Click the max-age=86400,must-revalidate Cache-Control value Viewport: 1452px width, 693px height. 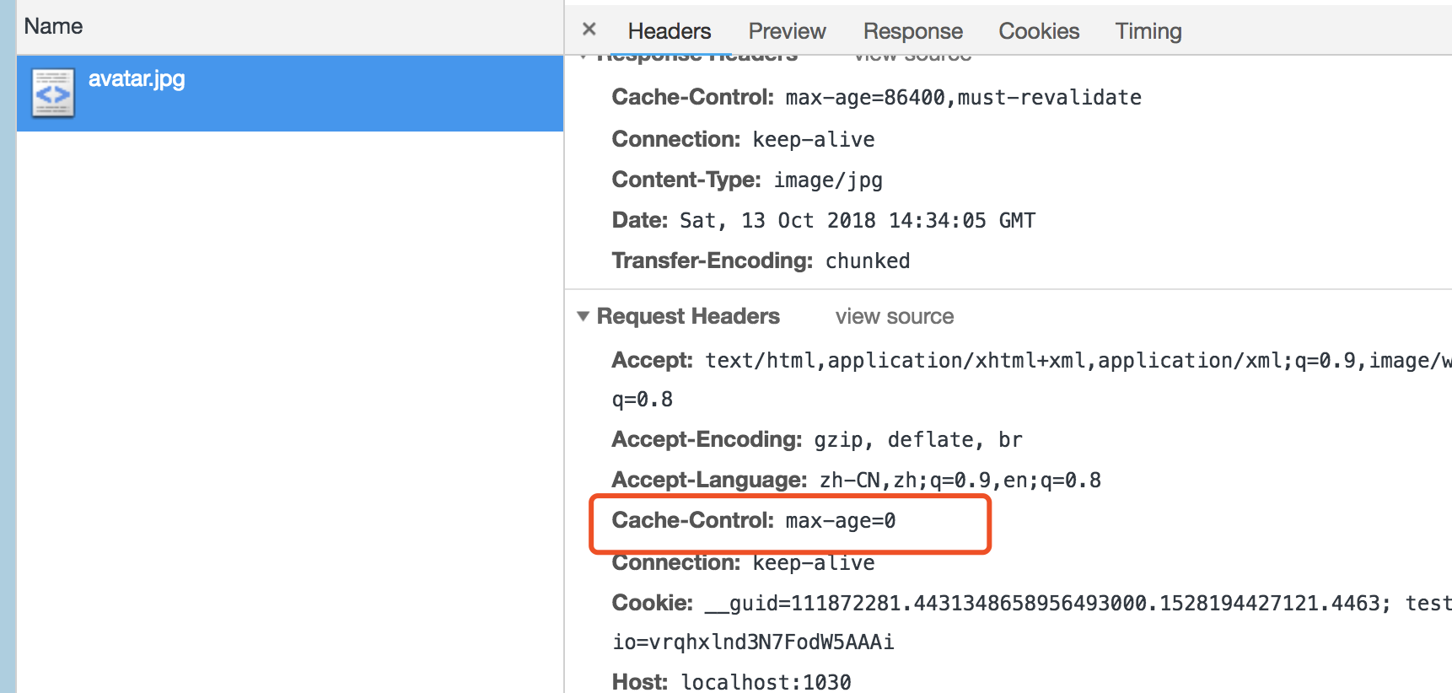pyautogui.click(x=963, y=98)
